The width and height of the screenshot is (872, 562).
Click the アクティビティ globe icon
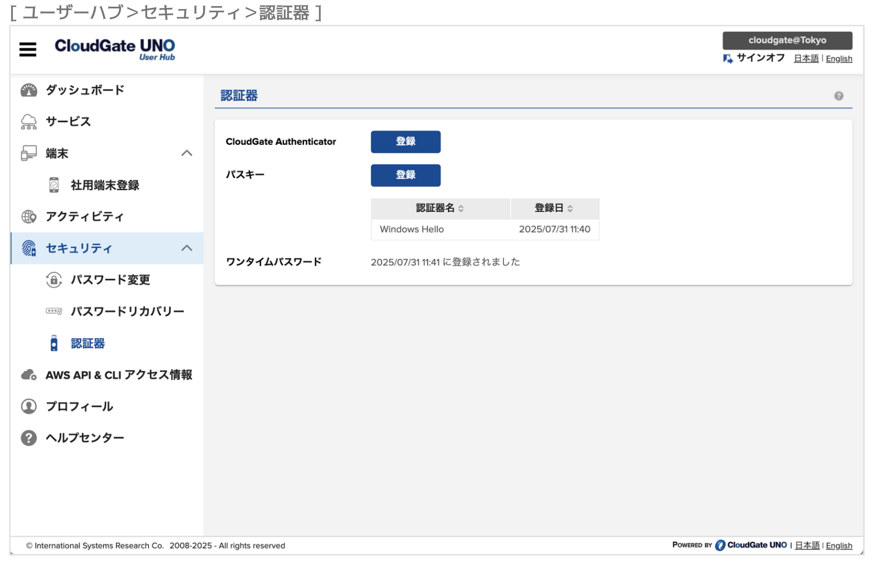coord(29,216)
